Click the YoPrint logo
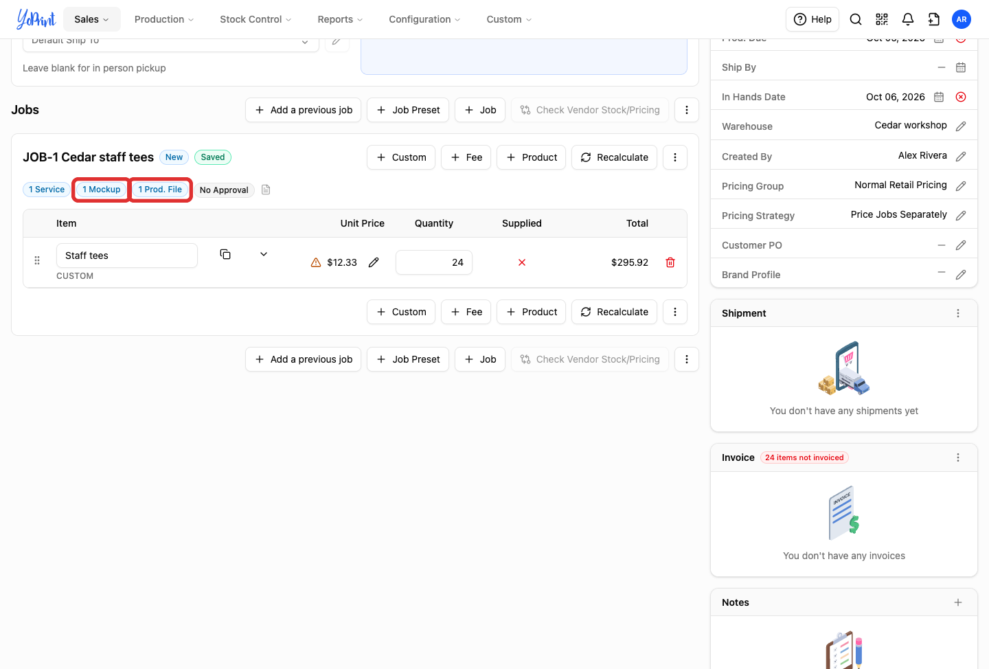Viewport: 989px width, 669px height. [36, 19]
